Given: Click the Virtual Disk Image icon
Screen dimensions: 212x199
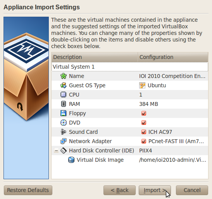Looking at the screenshot, I should point(71,160).
